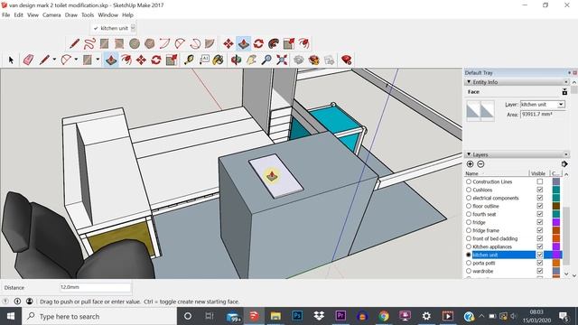The width and height of the screenshot is (578, 325).
Task: Uncheck visibility of electrical components layer
Action: (540, 198)
